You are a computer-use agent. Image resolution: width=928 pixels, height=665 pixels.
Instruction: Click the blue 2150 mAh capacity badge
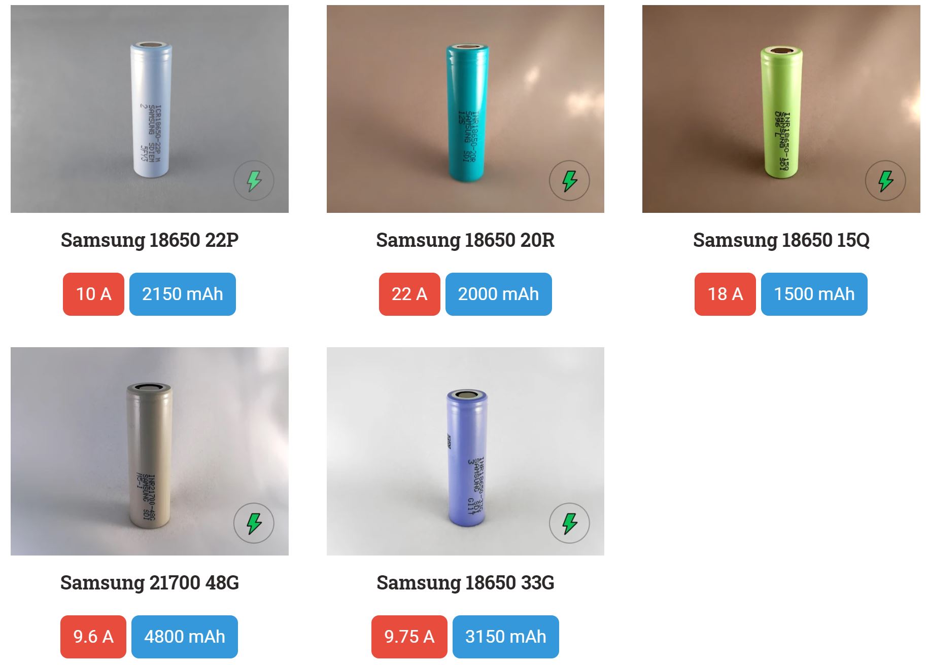183,294
